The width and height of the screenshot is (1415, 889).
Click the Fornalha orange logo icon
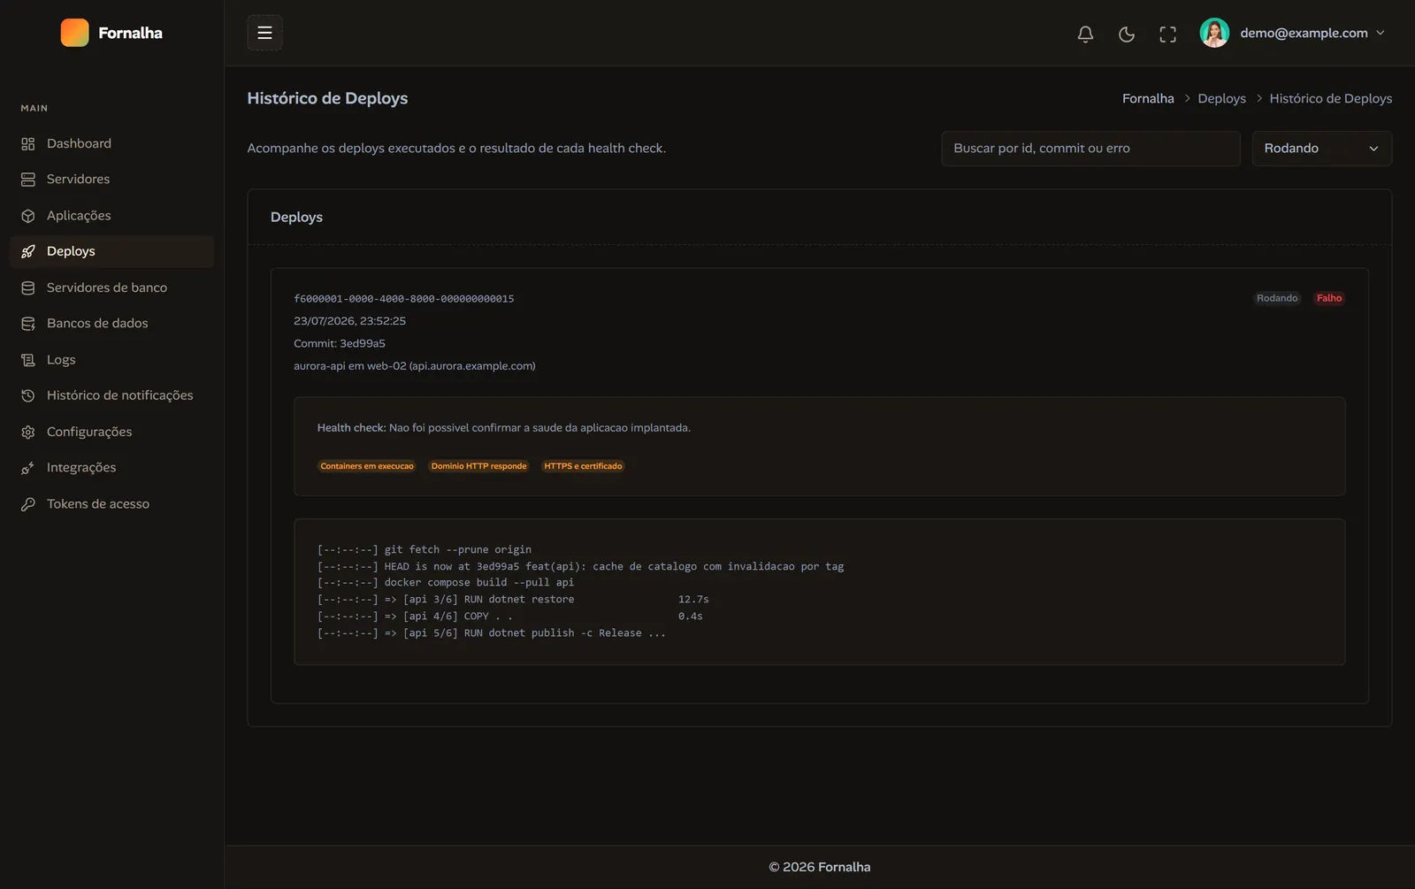pyautogui.click(x=74, y=33)
